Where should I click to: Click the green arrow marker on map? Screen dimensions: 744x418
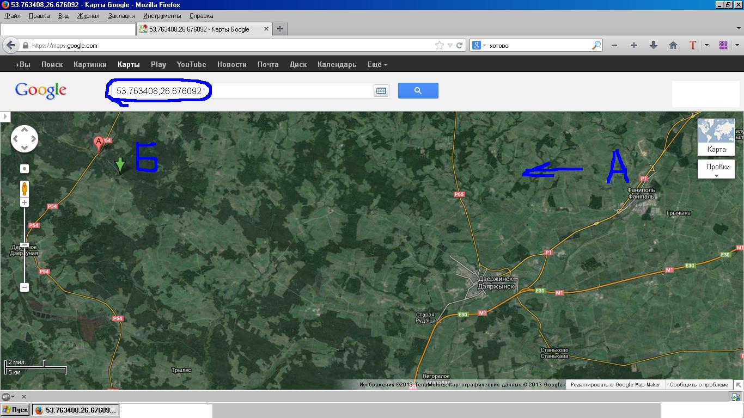pyautogui.click(x=120, y=164)
